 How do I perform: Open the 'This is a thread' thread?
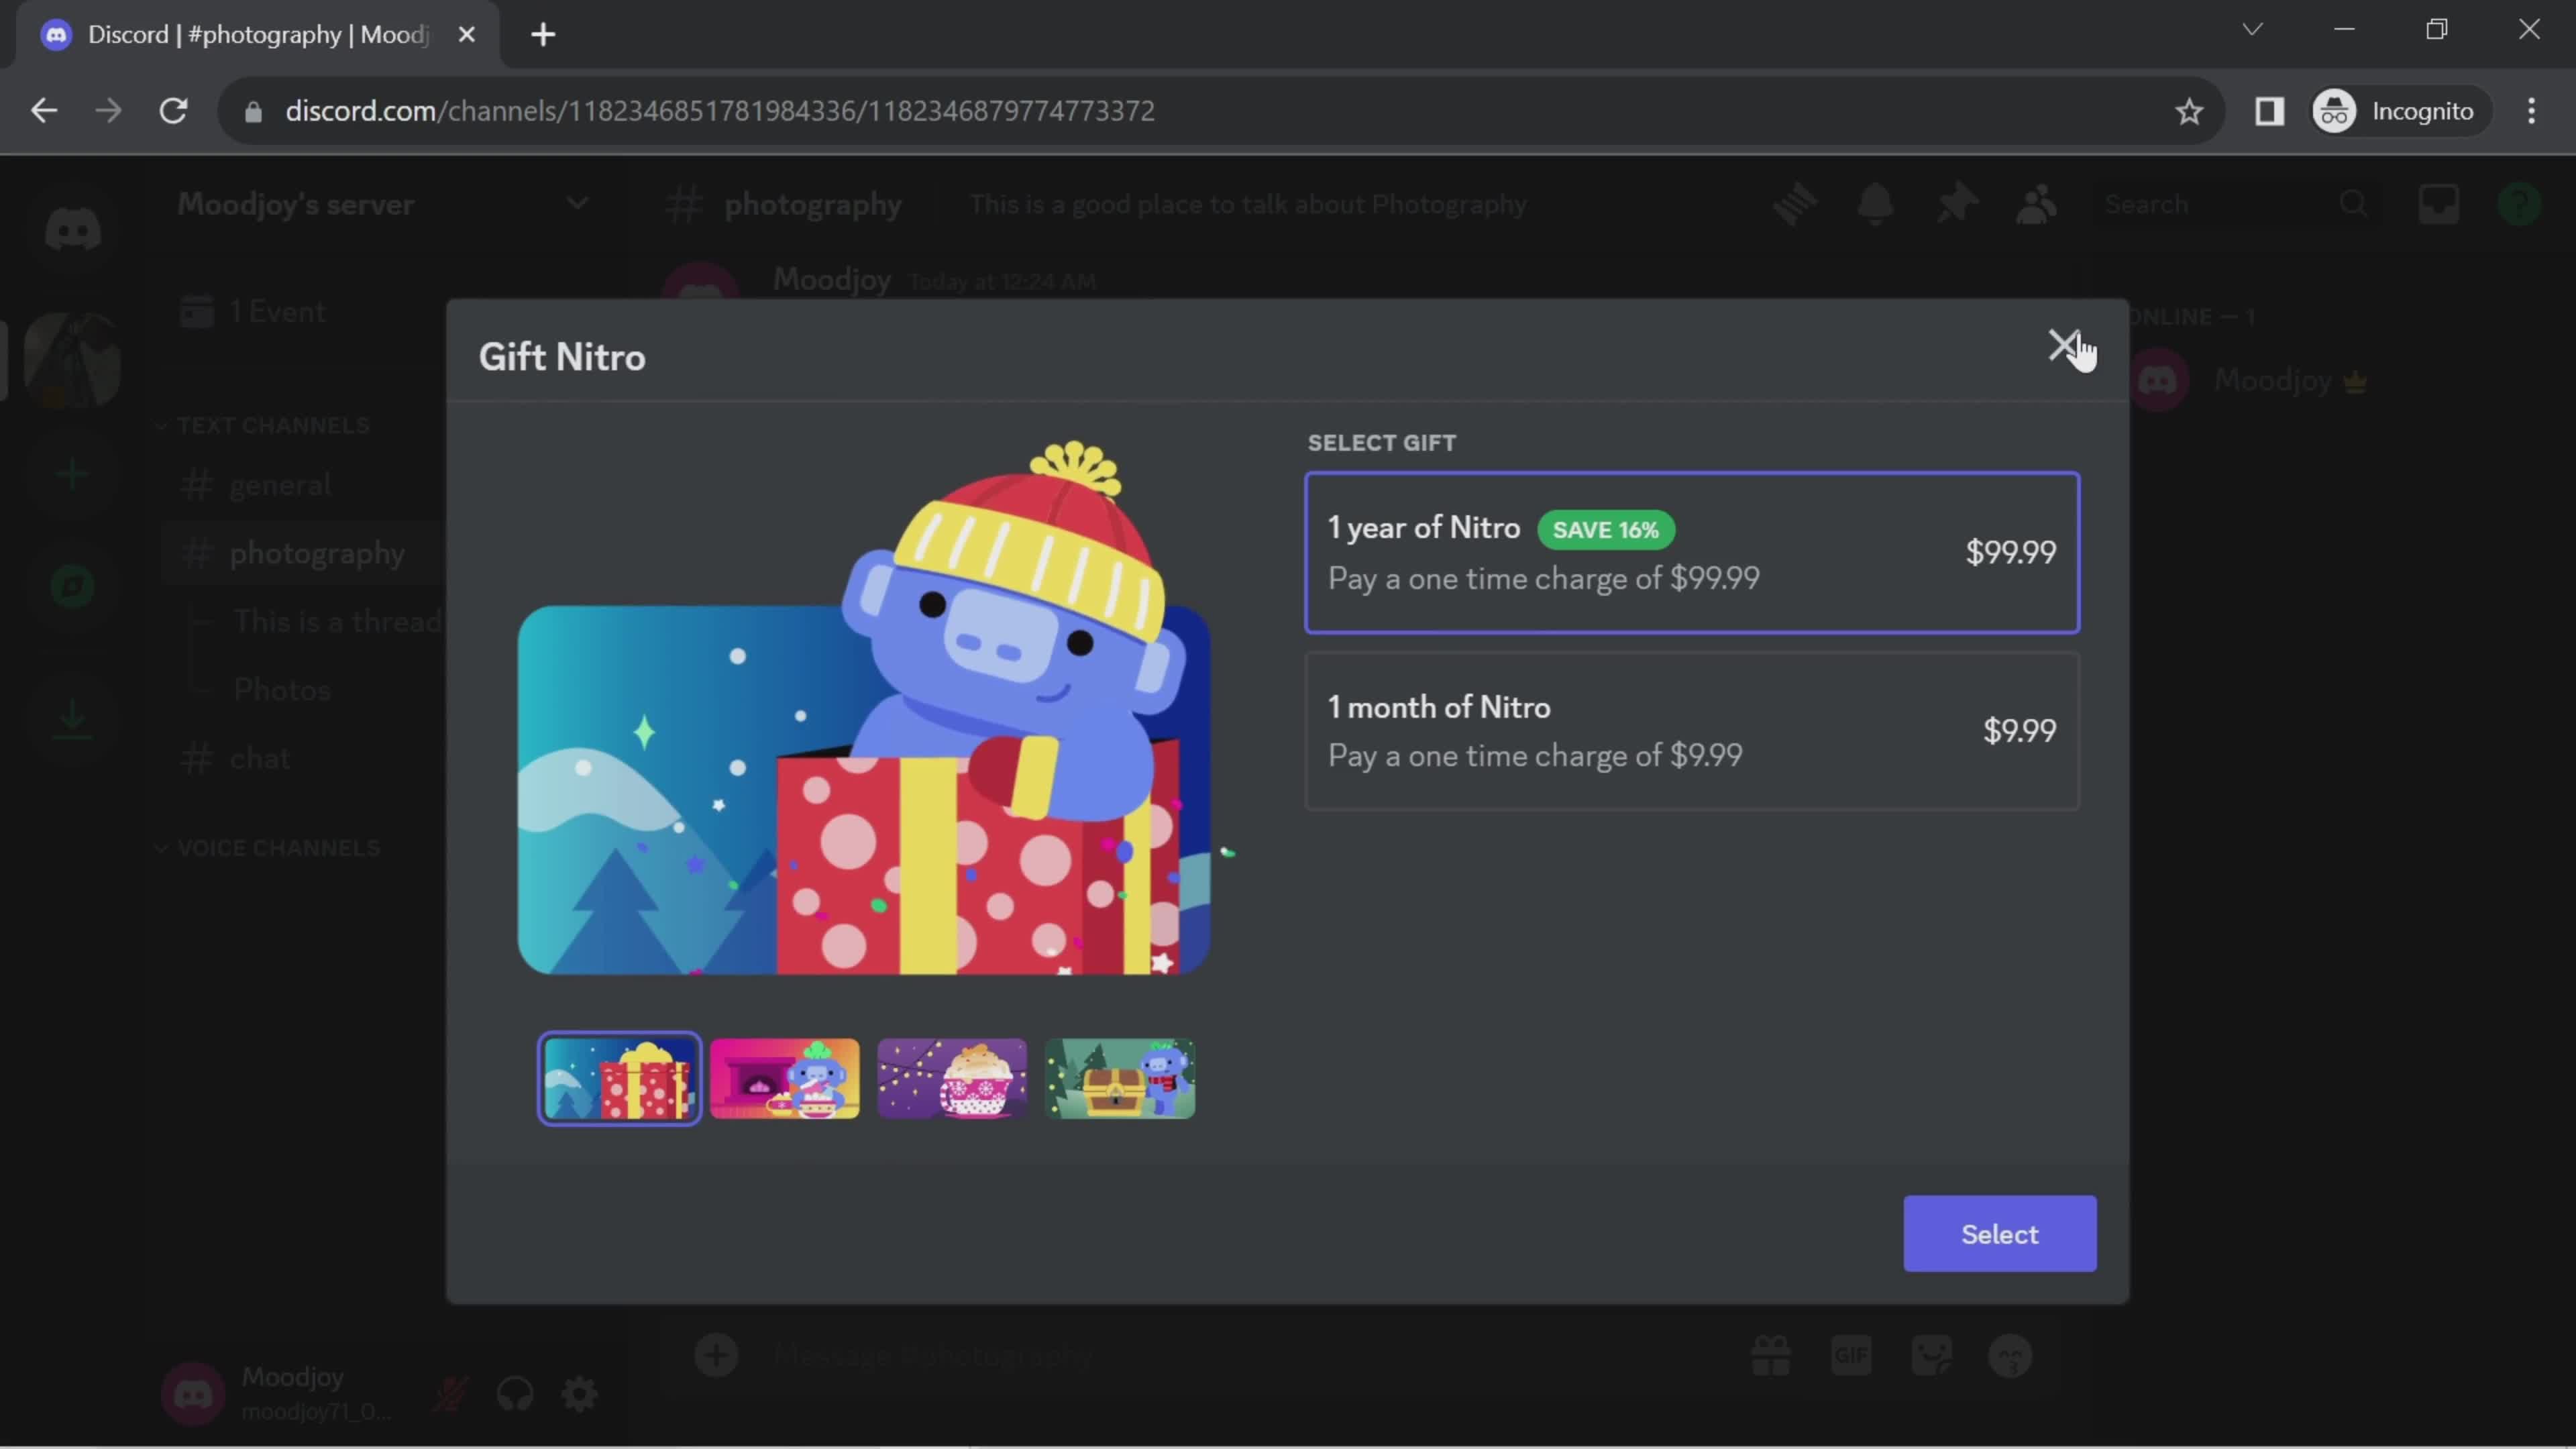point(336,622)
